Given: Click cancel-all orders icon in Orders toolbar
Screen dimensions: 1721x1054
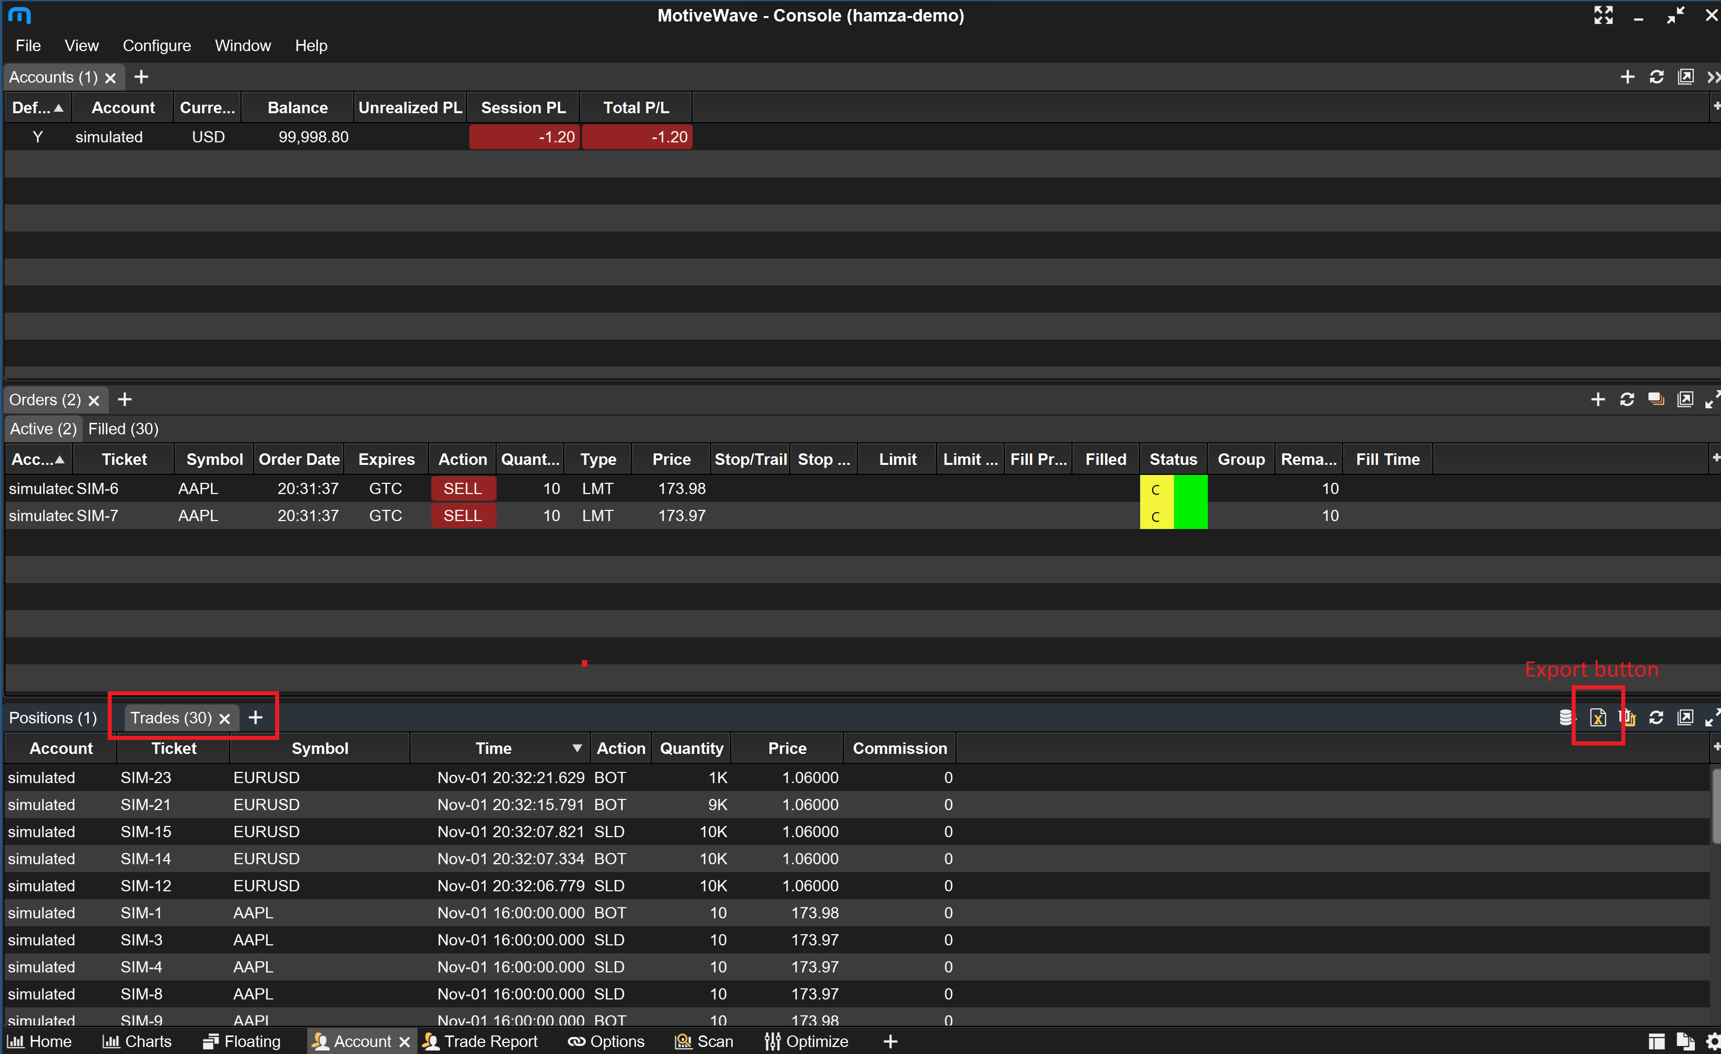Looking at the screenshot, I should click(1655, 399).
